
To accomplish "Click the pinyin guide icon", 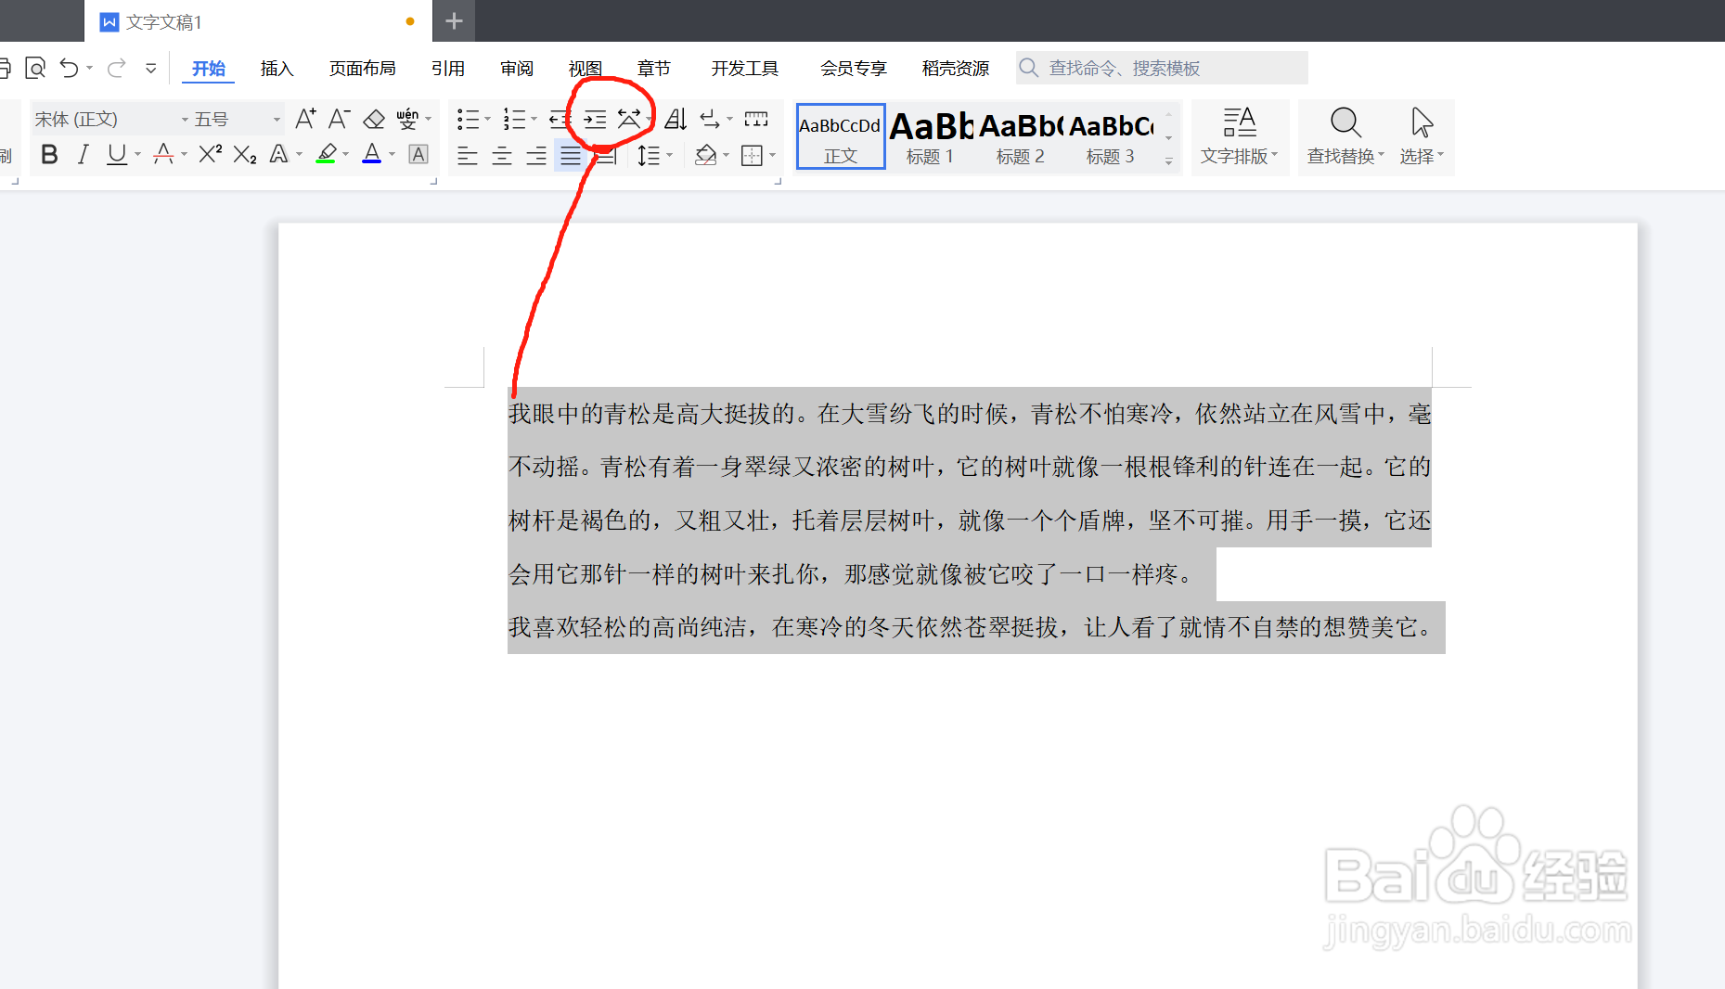I will [407, 120].
